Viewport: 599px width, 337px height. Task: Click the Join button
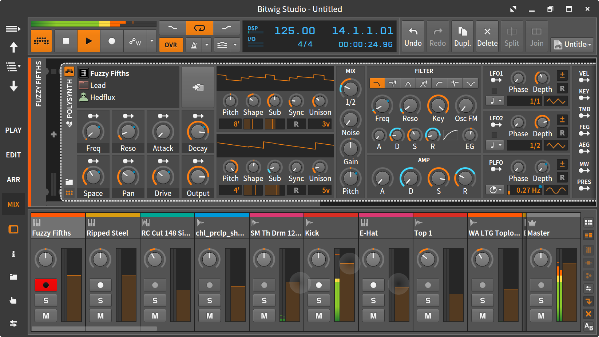pos(536,36)
